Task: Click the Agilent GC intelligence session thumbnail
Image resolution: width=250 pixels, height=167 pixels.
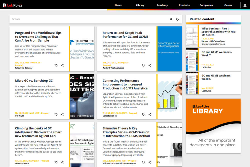Action: pos(82,144)
